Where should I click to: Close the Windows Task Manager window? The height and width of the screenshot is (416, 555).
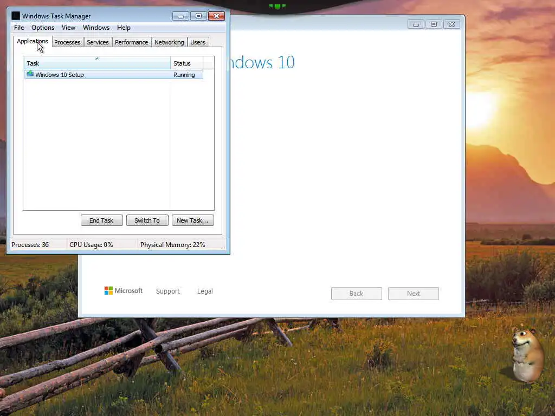click(x=216, y=16)
